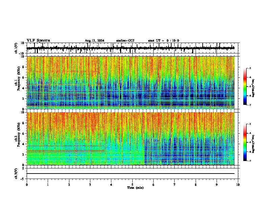This screenshot has width=268, height=207.
Task: Click time axis tick label "2"
Action: (x=69, y=185)
